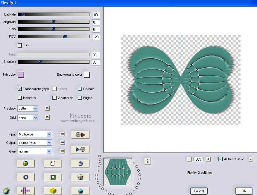Open the Background color swatch
Viewport: 257px width, 195px height.
87,74
